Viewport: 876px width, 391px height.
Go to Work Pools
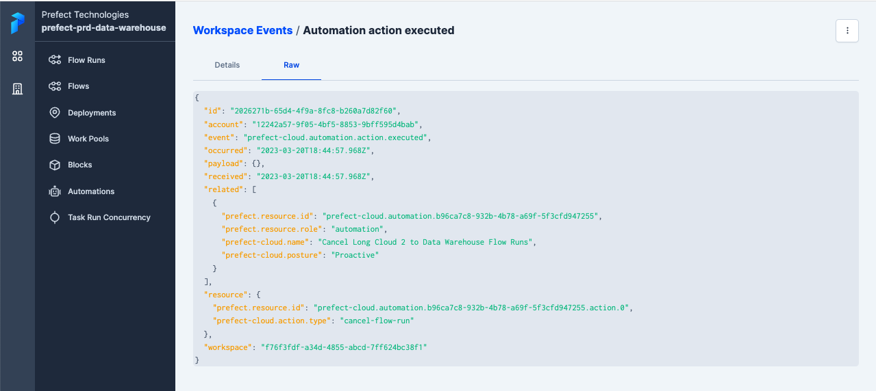pos(88,139)
